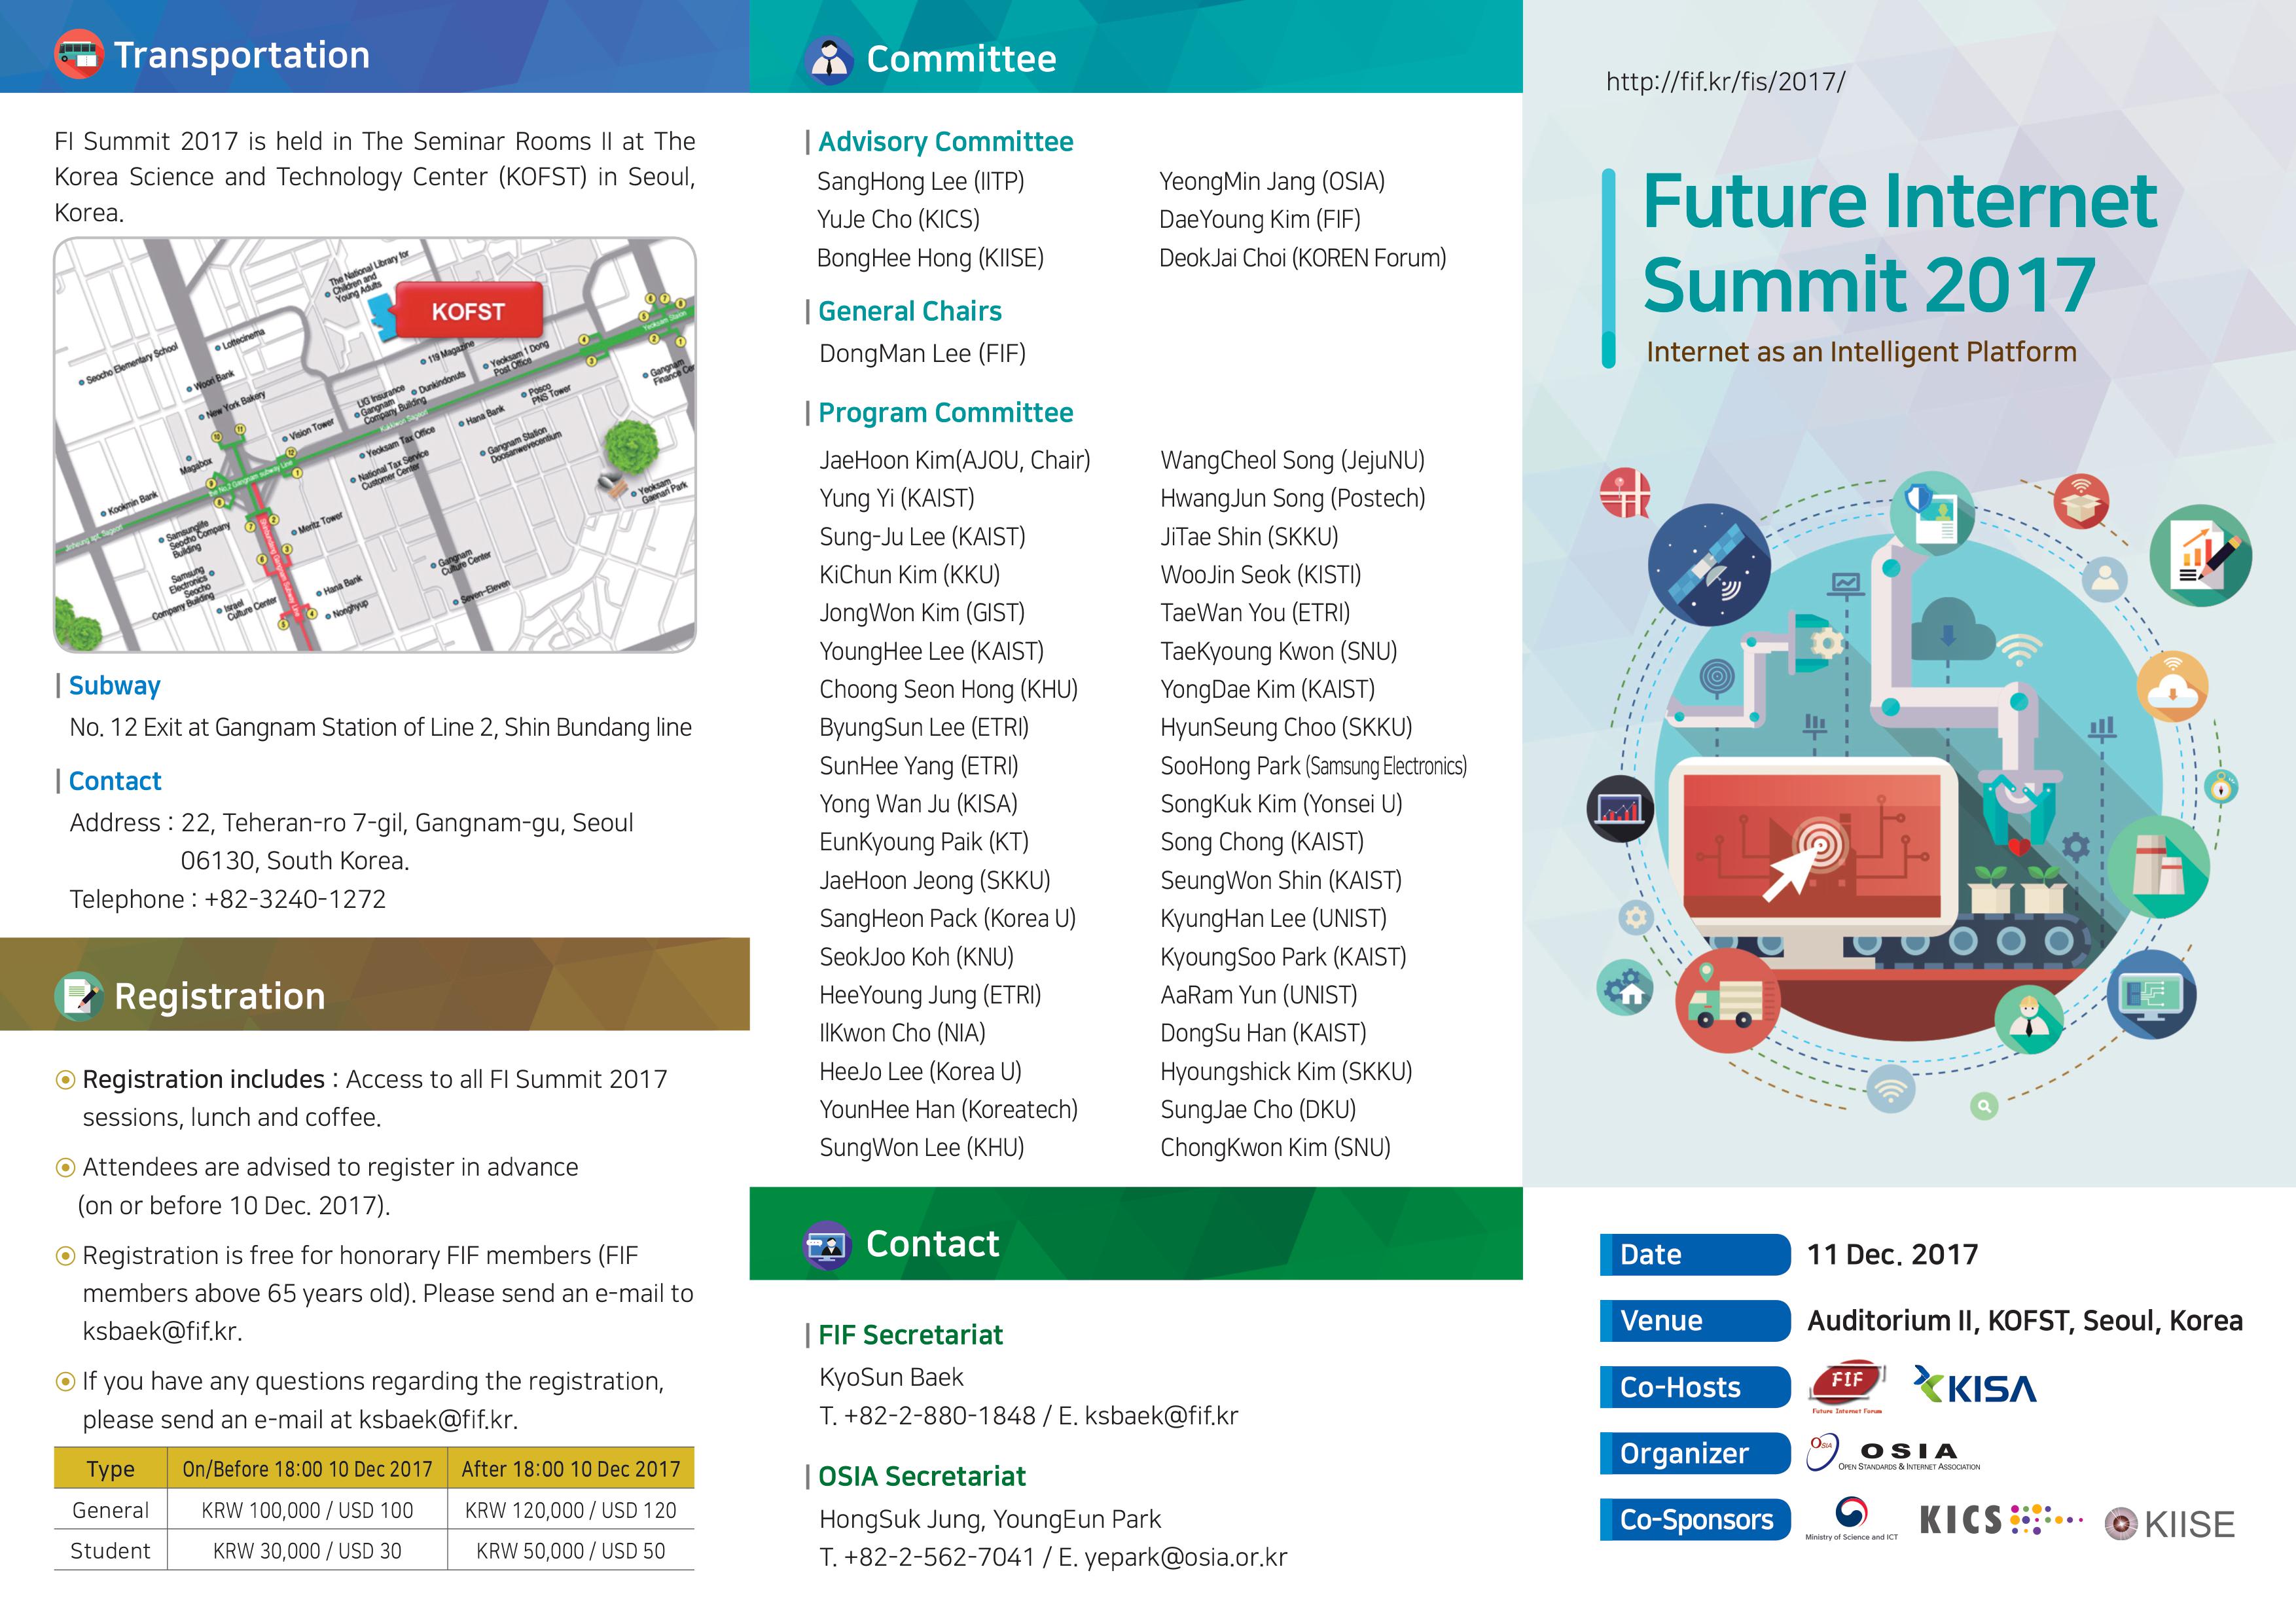Click the red open box wifi icon
The width and height of the screenshot is (2296, 1624).
click(2081, 502)
